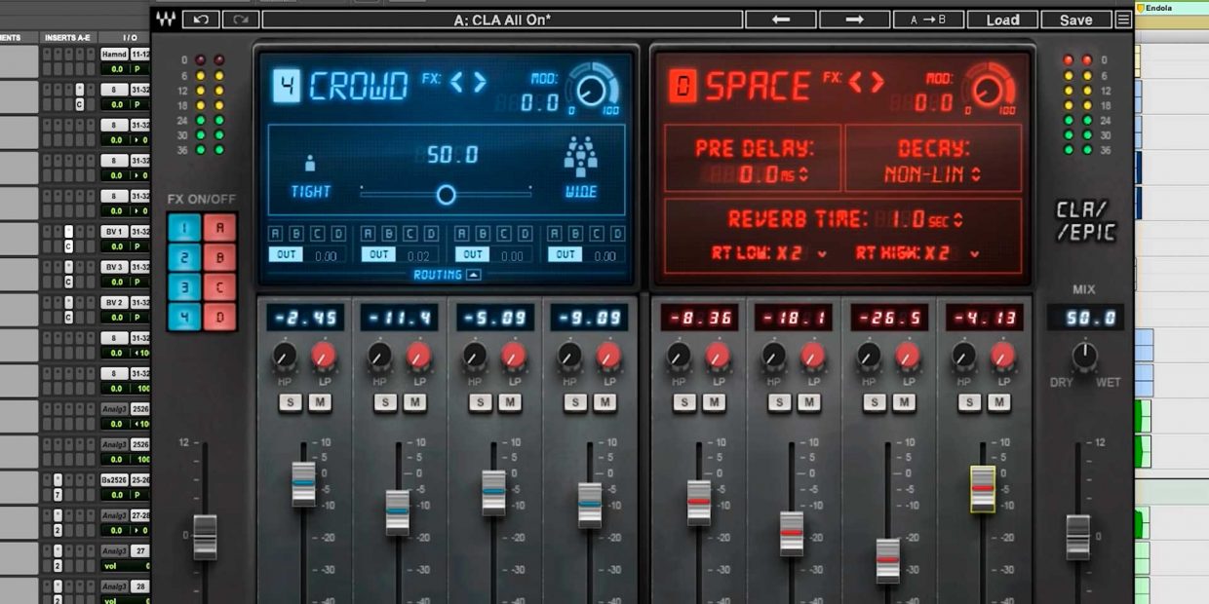Viewport: 1209px width, 604px height.
Task: Open the Load preset menu
Action: [x=1002, y=19]
